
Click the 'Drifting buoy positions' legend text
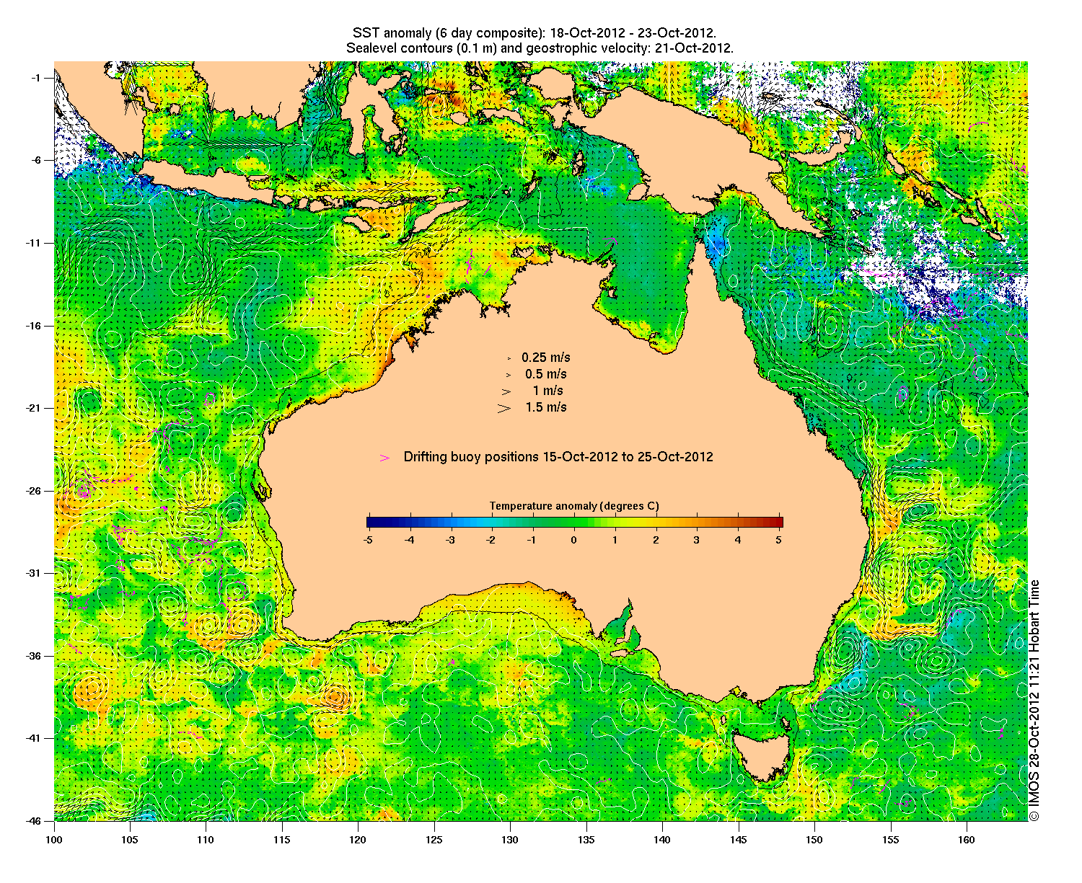click(558, 457)
